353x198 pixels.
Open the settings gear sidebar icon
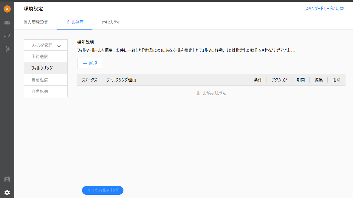coord(7,193)
